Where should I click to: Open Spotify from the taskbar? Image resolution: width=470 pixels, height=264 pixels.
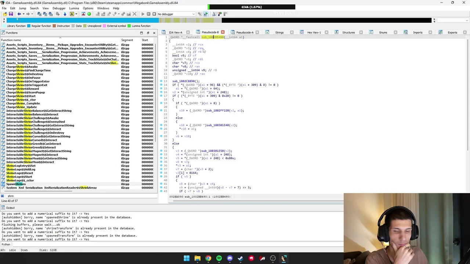(x=219, y=258)
